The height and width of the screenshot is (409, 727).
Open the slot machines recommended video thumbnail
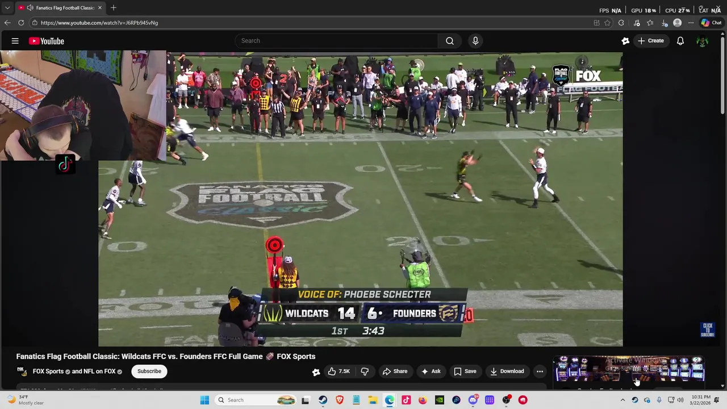(629, 369)
